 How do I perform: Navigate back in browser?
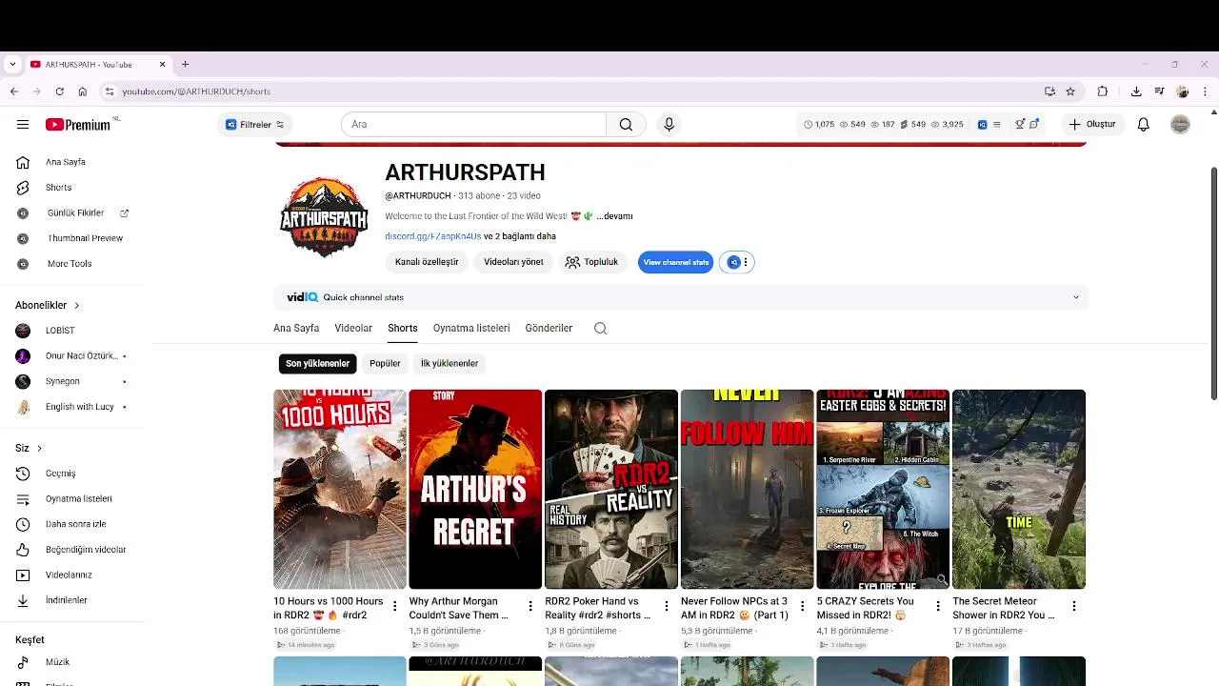click(x=13, y=91)
